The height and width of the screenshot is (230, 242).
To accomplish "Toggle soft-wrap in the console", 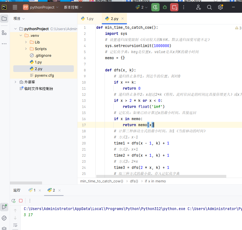I will [x=15, y=225].
